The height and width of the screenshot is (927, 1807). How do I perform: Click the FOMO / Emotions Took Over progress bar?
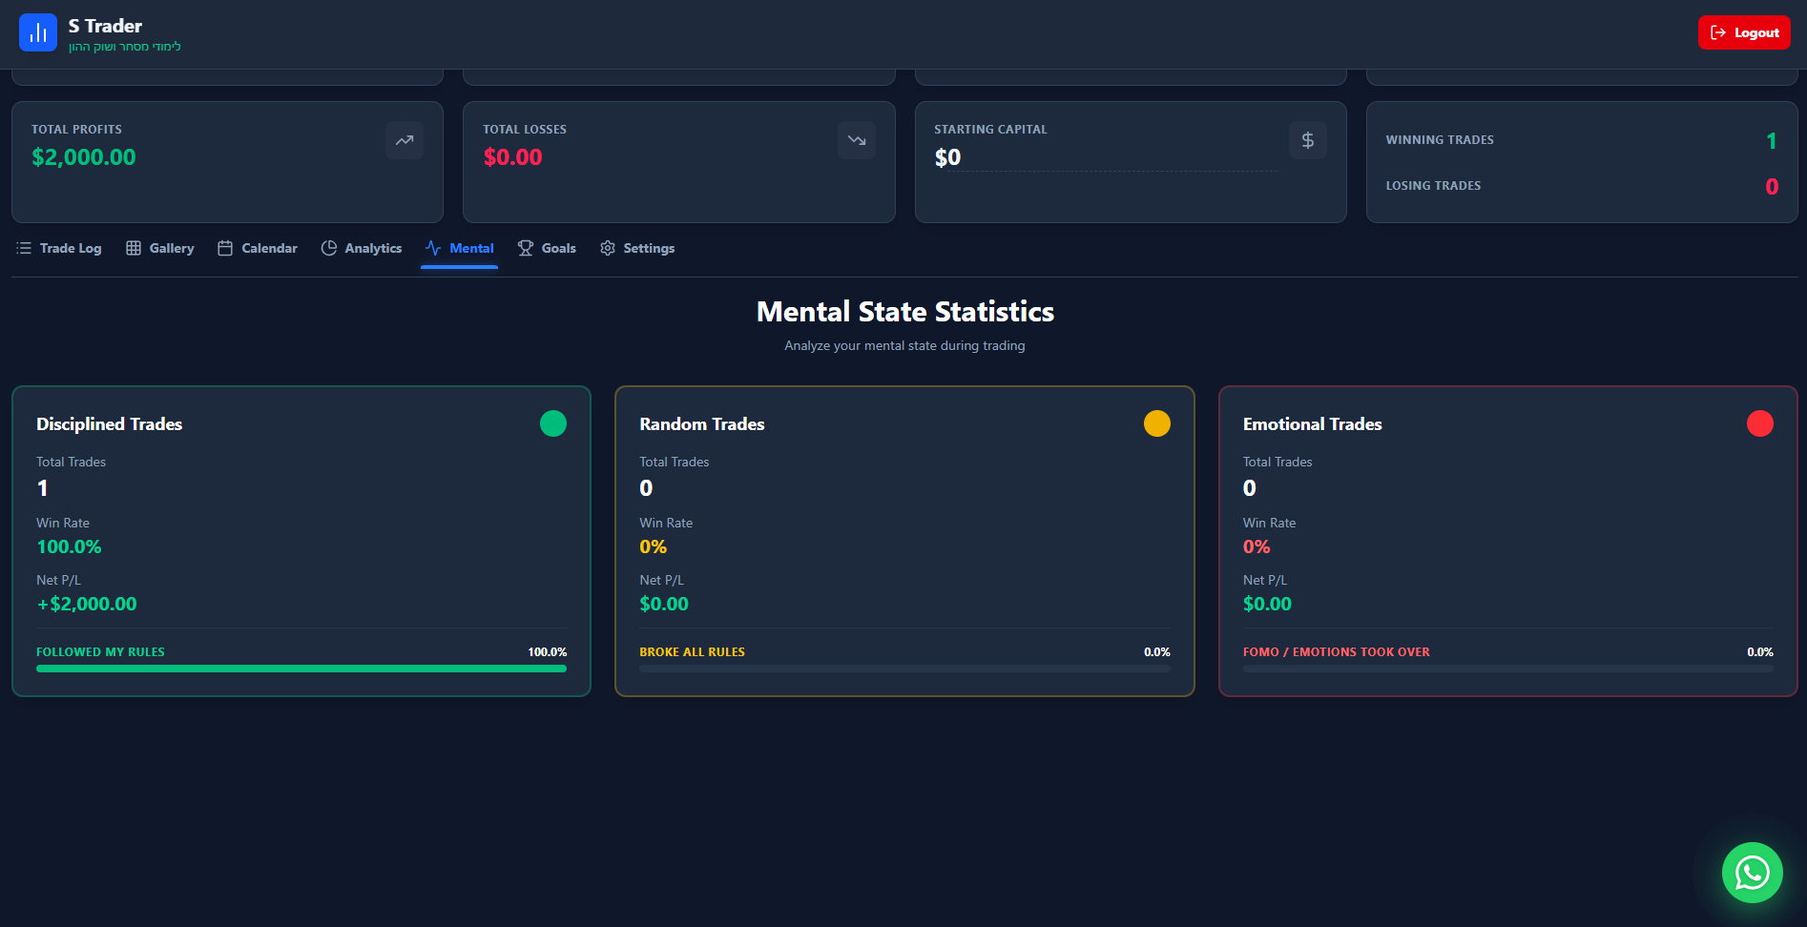pos(1508,669)
